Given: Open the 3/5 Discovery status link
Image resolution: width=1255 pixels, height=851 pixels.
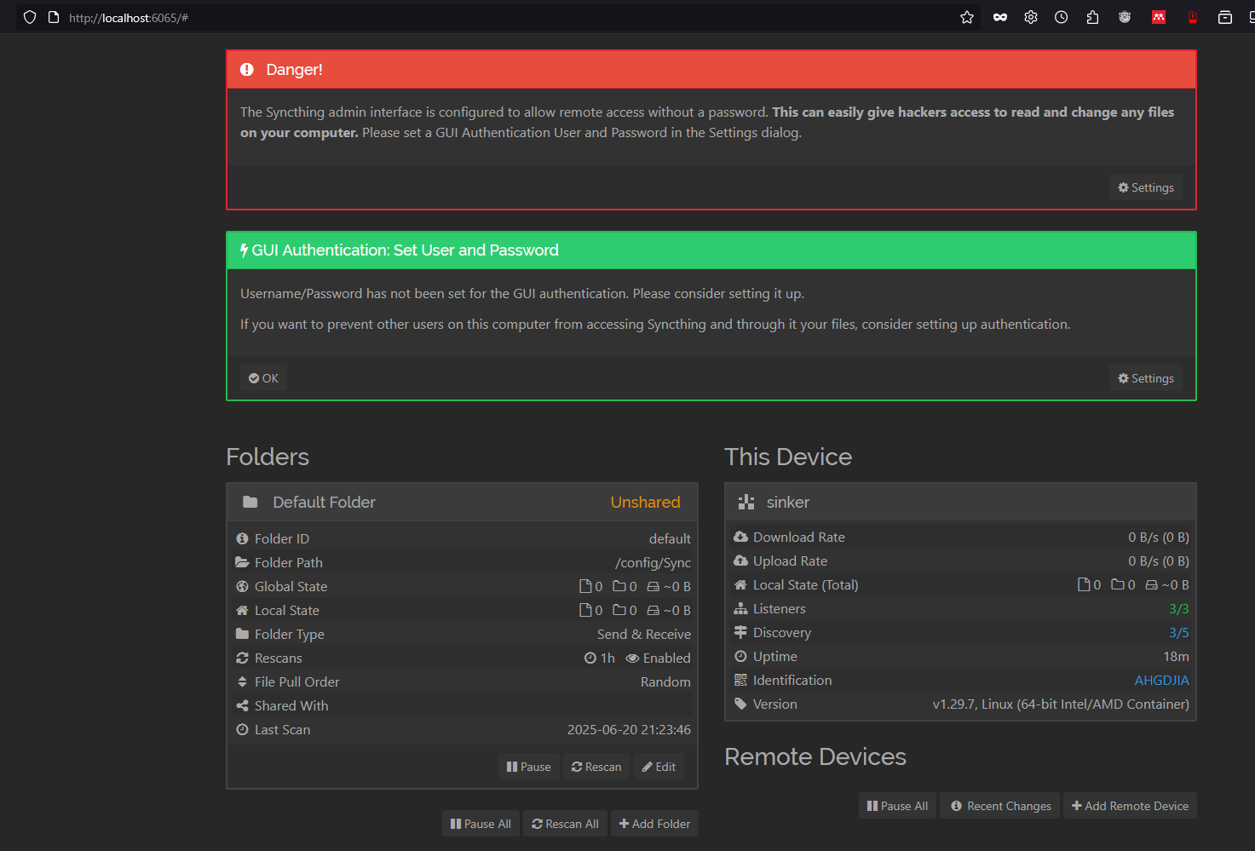Looking at the screenshot, I should pyautogui.click(x=1178, y=632).
